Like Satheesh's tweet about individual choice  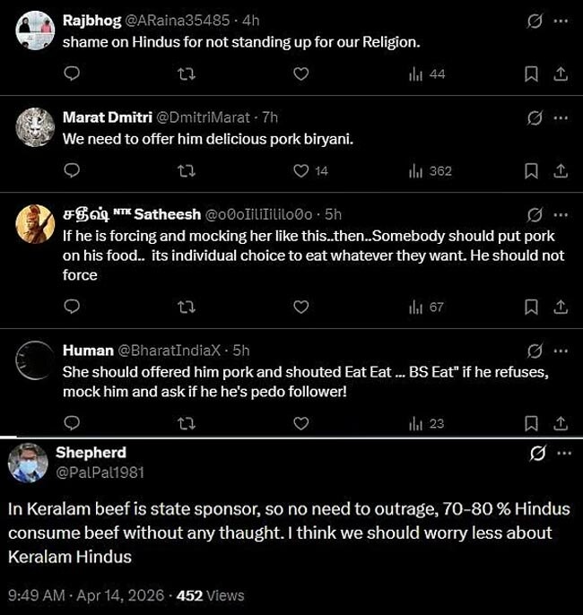pyautogui.click(x=301, y=307)
